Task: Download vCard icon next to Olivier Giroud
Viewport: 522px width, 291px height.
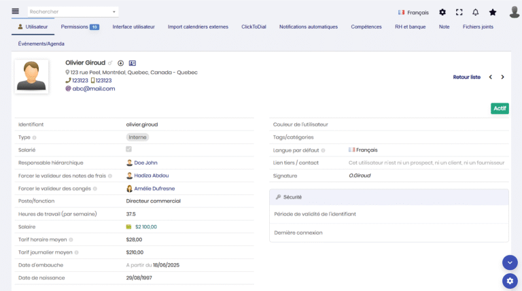Action: [121, 63]
